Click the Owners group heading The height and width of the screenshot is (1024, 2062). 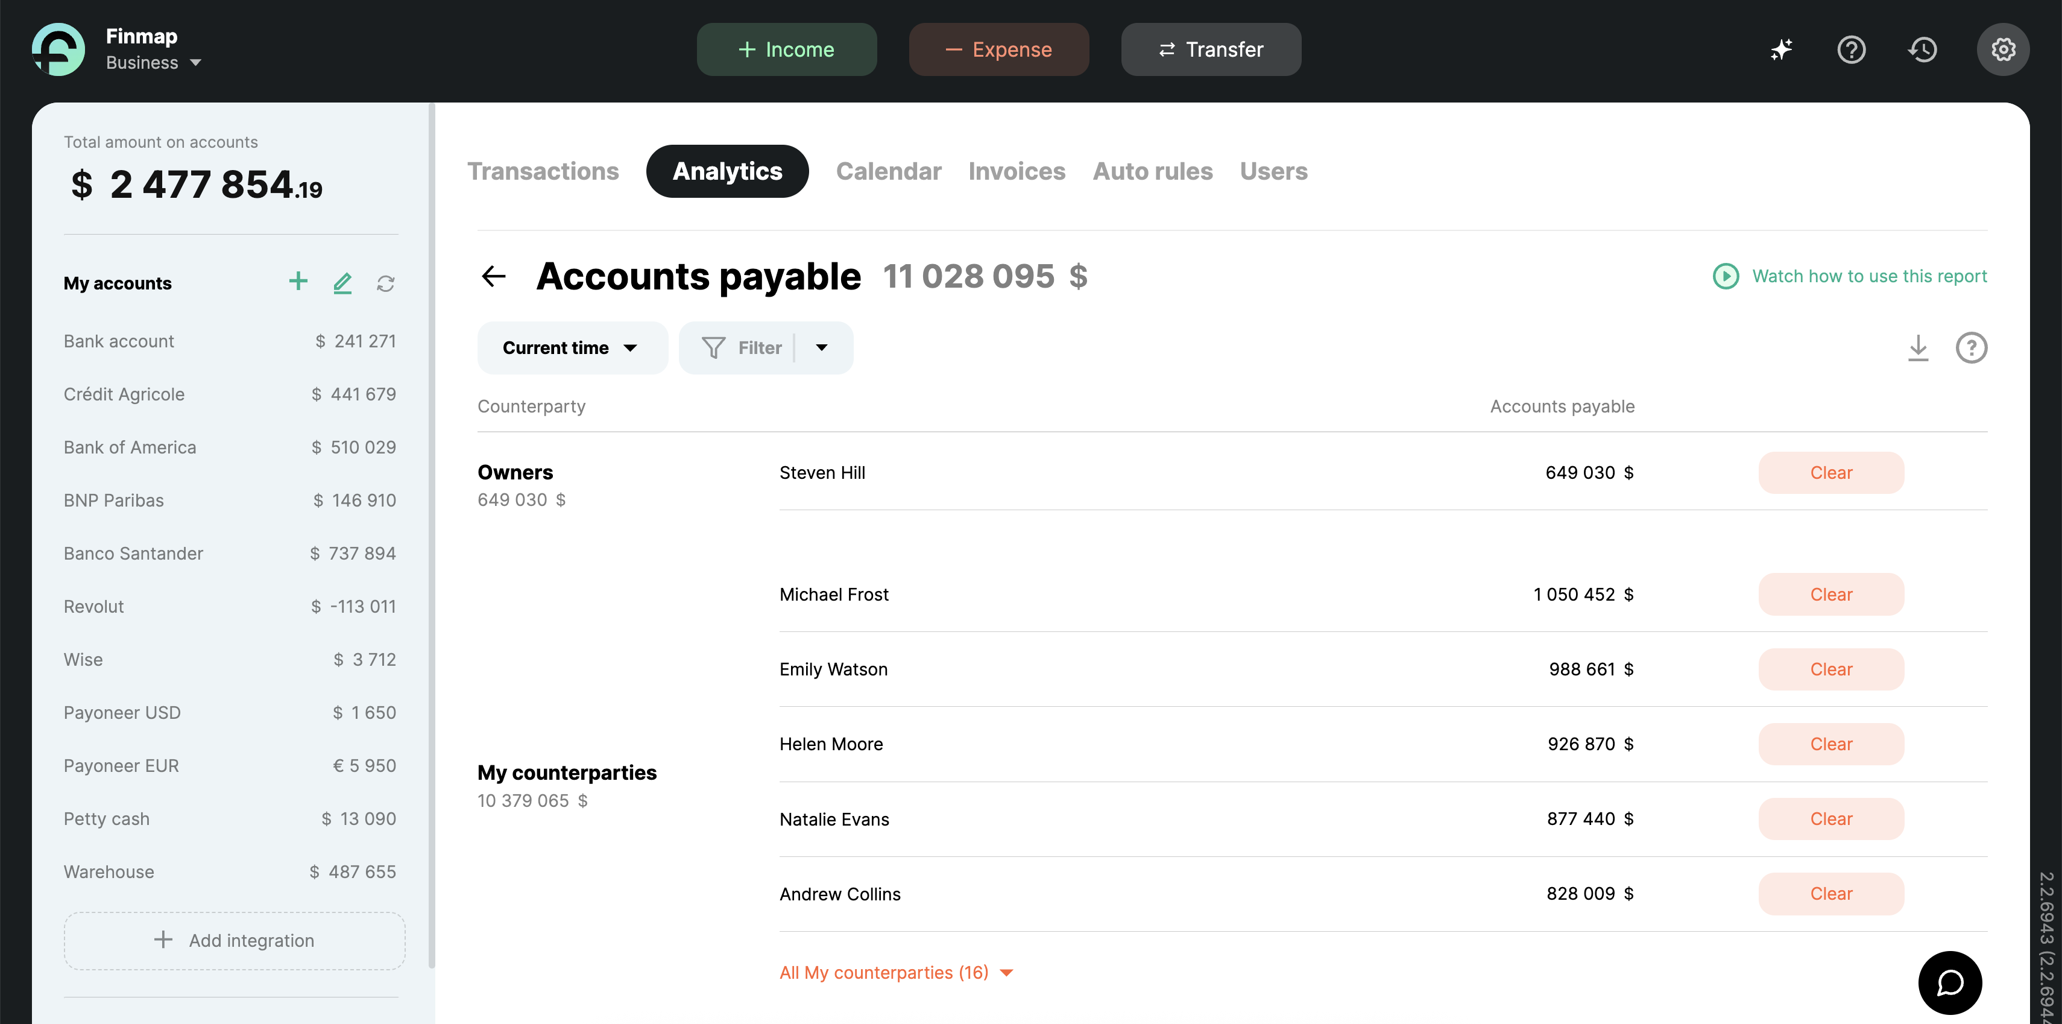[x=515, y=472]
